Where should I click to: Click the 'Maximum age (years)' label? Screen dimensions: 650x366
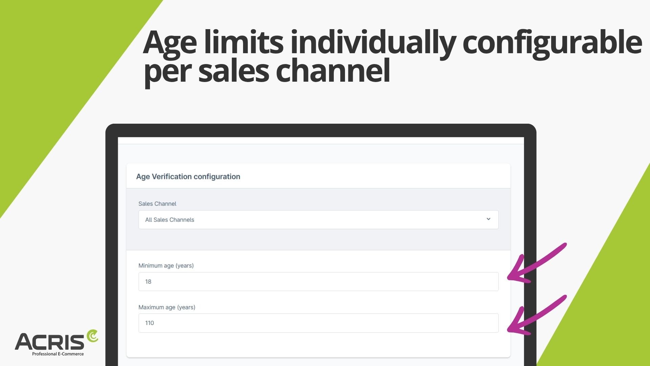(x=167, y=307)
